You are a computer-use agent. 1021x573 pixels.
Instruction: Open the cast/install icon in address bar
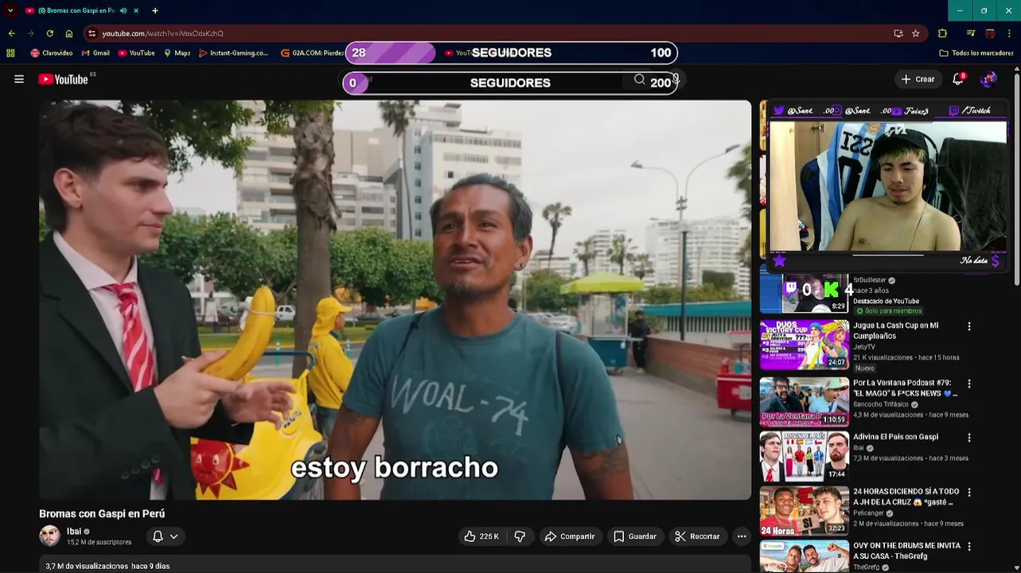(x=898, y=33)
